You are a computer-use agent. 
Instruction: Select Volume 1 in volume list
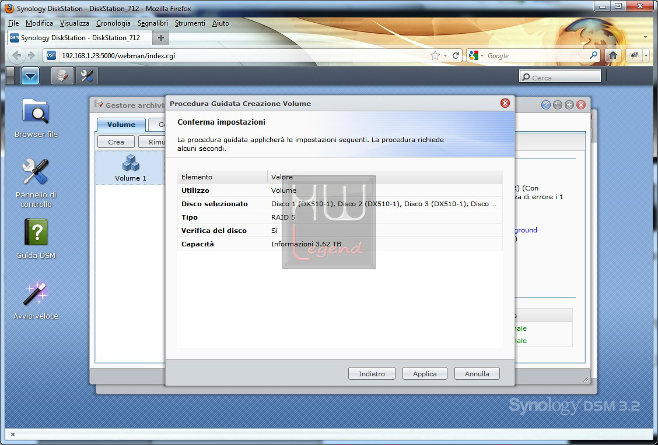click(131, 168)
